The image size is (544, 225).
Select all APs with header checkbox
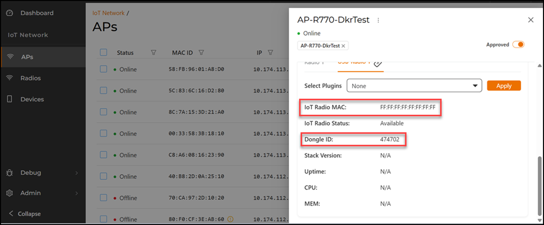(x=103, y=53)
